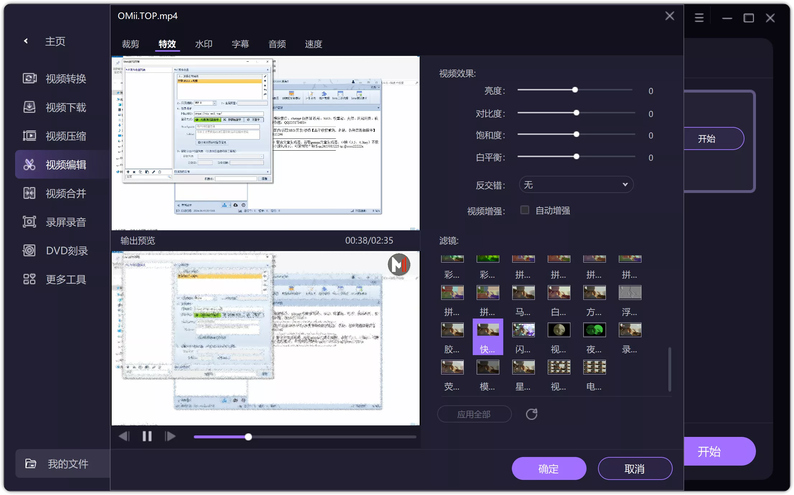
Task: Pause the output preview playback
Action: click(147, 436)
